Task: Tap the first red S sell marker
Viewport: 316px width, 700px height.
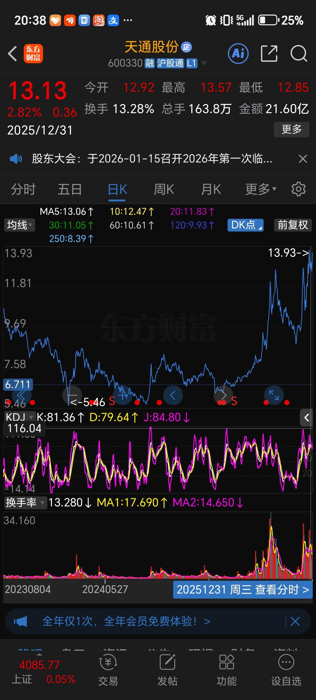Action: click(x=112, y=401)
